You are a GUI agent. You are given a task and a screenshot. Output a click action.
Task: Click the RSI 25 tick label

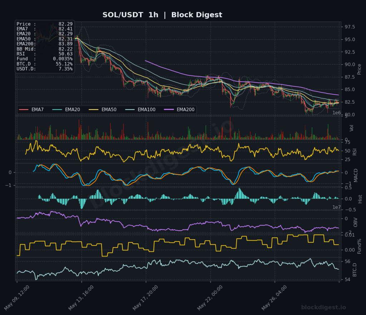coord(347,160)
